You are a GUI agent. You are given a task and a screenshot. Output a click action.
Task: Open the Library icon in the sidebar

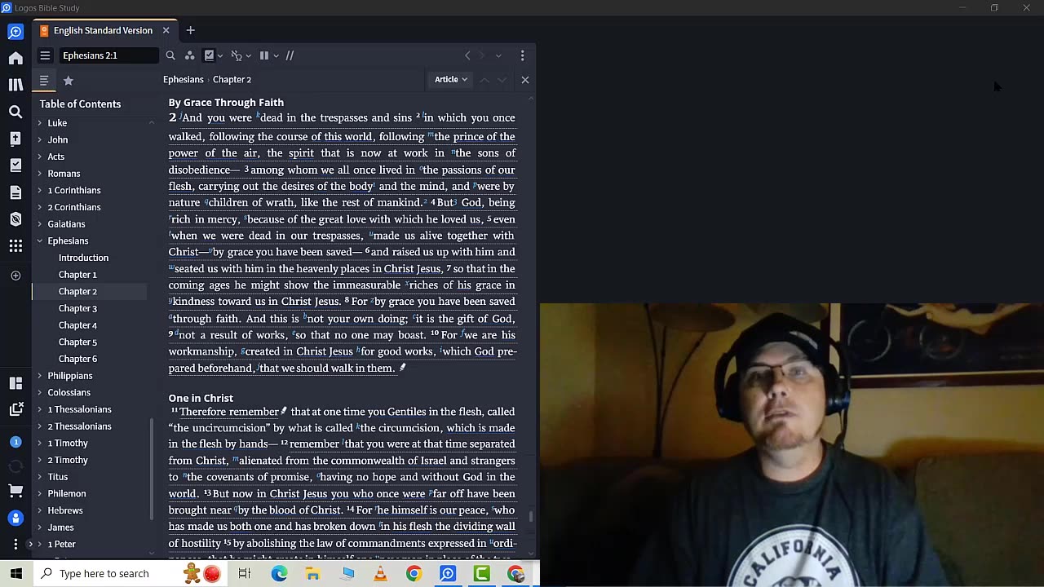point(15,85)
